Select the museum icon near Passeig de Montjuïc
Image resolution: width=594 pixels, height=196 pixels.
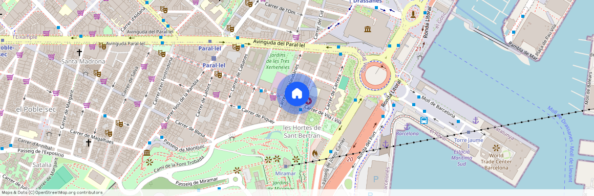pyautogui.click(x=147, y=153)
